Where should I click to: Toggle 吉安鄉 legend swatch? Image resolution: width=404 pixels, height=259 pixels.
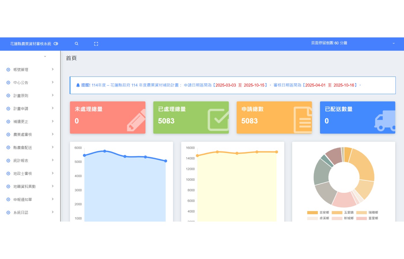[312, 213]
